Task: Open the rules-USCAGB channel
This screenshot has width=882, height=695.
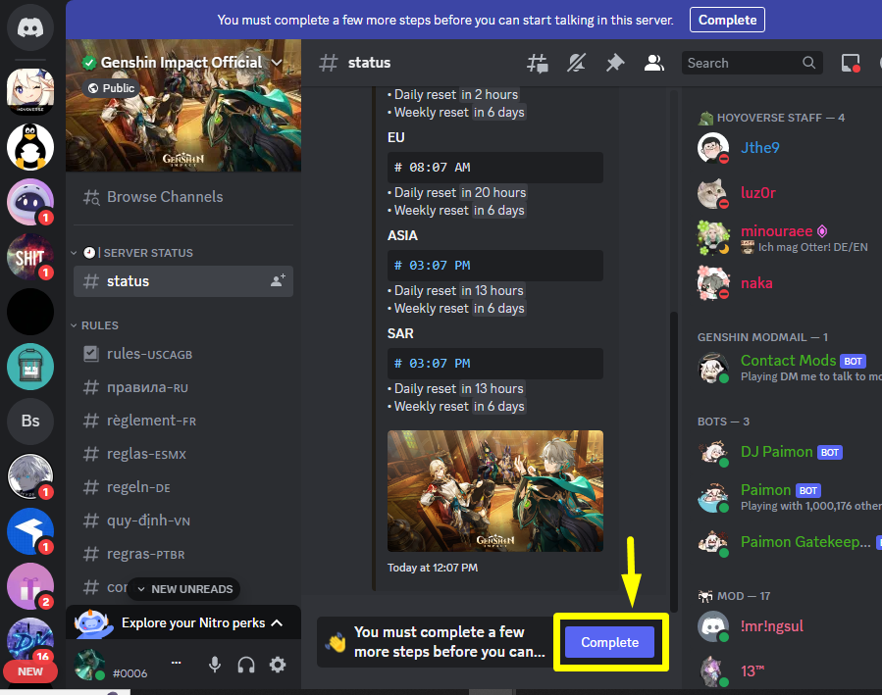Action: coord(183,354)
